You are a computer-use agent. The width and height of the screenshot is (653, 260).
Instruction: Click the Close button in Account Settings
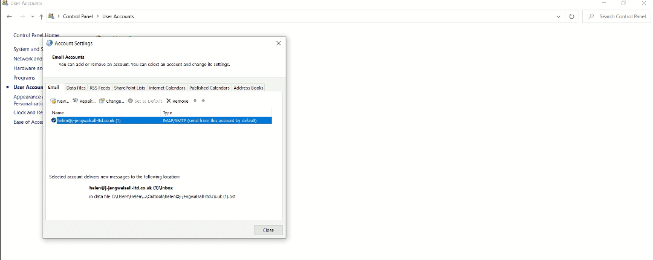[x=268, y=230]
